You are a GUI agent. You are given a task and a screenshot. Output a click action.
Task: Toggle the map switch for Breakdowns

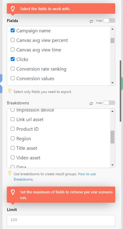point(109,103)
